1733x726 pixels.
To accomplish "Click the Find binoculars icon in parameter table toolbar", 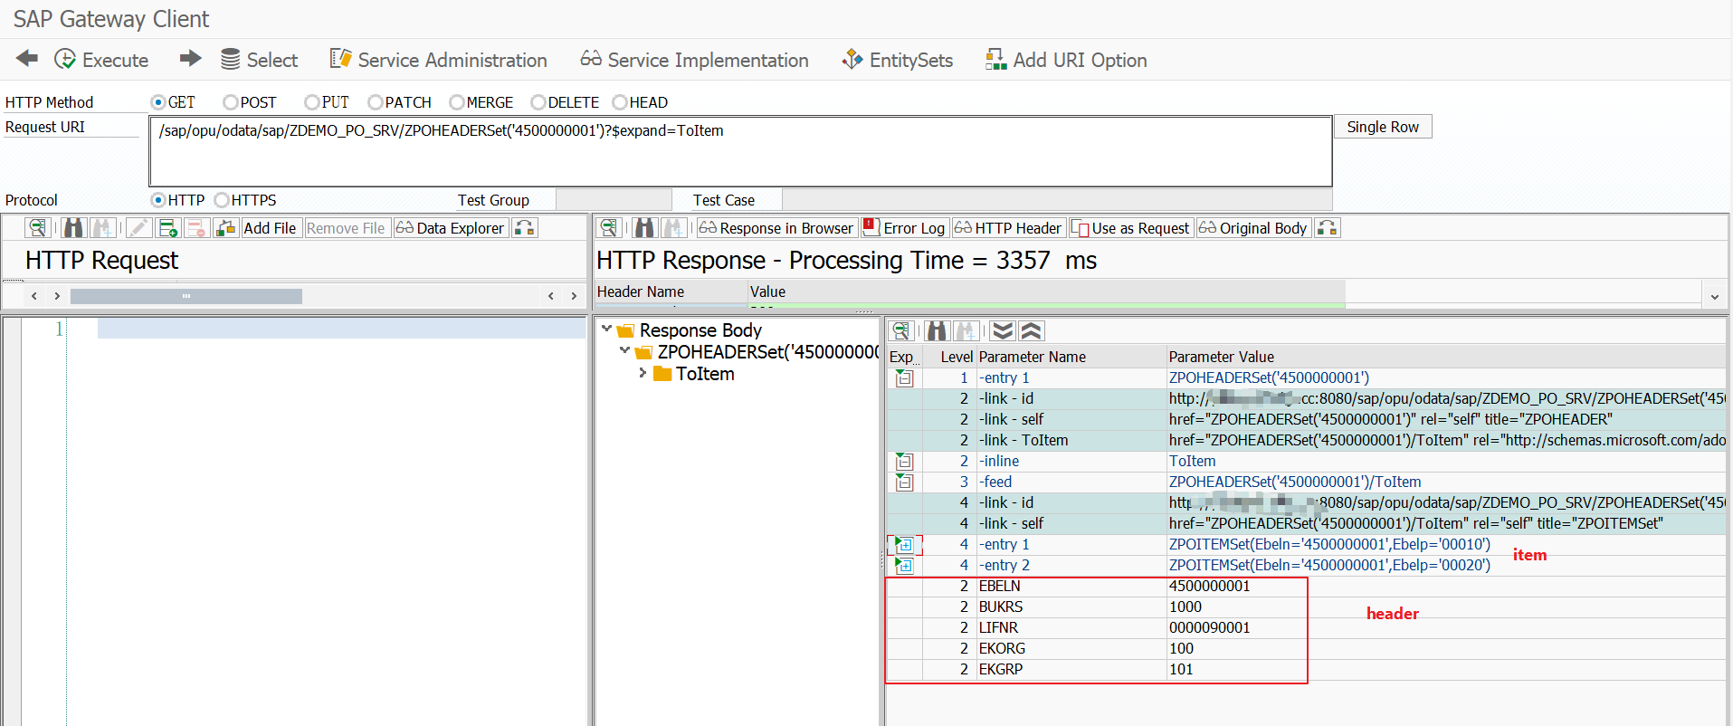I will [x=937, y=331].
